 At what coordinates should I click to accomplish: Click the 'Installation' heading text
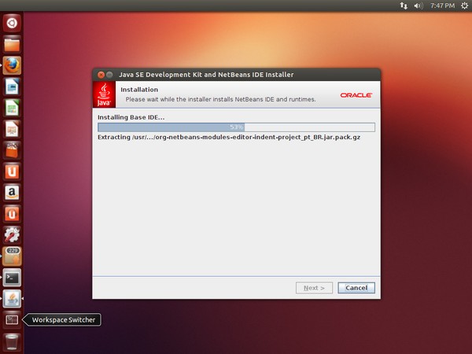(139, 90)
